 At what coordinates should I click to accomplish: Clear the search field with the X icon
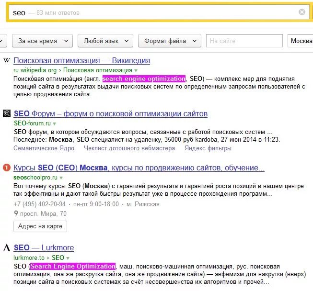tap(302, 12)
